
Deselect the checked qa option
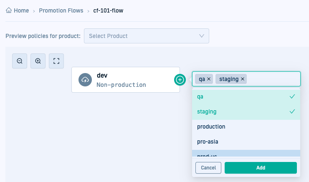click(246, 96)
